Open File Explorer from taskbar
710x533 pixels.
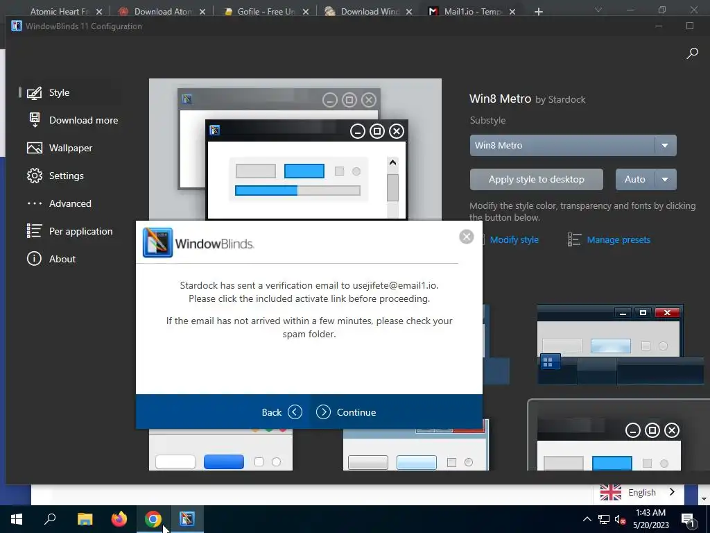[85, 519]
